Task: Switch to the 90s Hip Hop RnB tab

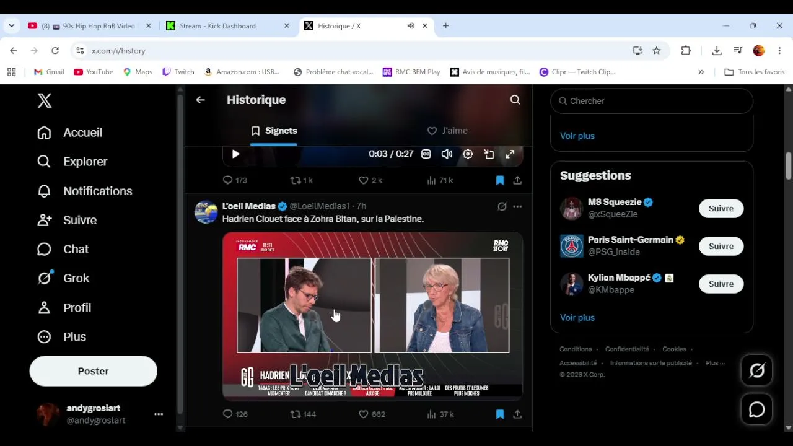Action: [89, 26]
